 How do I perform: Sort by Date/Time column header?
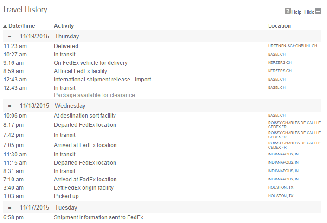22,26
